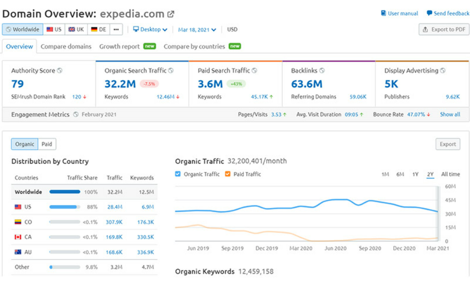Open referring domains 59.06K link
Viewport: 470px width, 286px height.
(358, 97)
